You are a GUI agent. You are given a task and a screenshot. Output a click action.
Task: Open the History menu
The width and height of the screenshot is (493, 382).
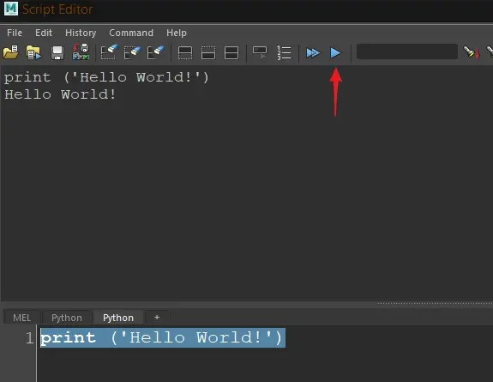click(81, 33)
